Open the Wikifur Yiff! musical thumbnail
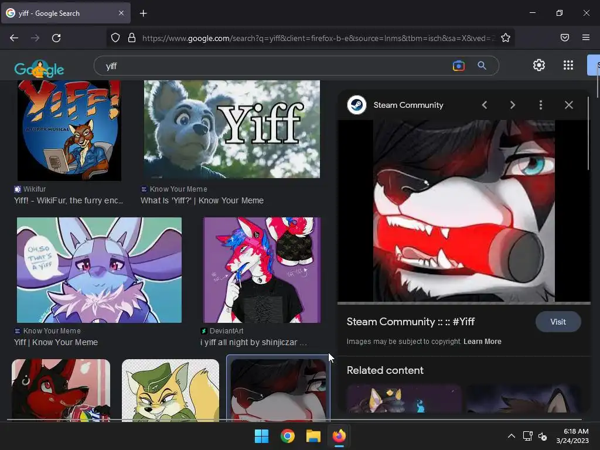 pos(69,130)
